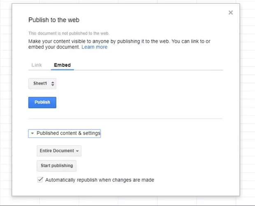This screenshot has width=255, height=206.
Task: Click the Entire Document caret arrow icon
Action: click(77, 151)
